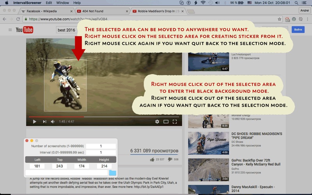312x195 pixels.
Task: Close the 404 Not Found tab
Action: pyautogui.click(x=127, y=11)
